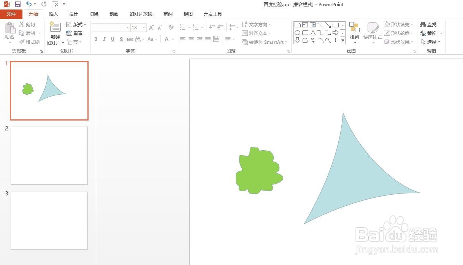Select the Isosceles Triangle shape in gallery
This screenshot has height=265, width=463.
tap(313, 33)
